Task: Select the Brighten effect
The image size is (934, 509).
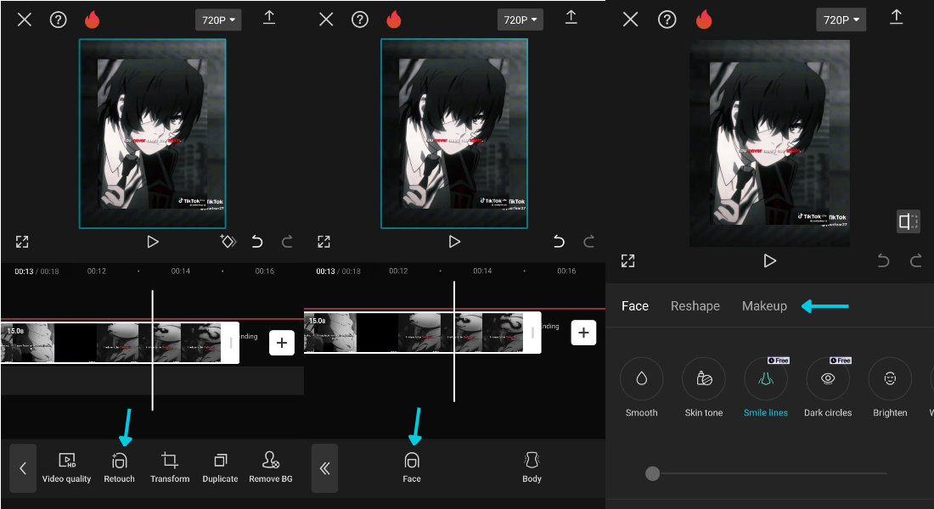Action: [890, 387]
